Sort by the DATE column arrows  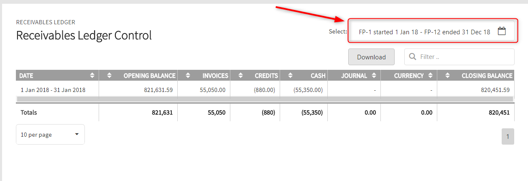point(92,76)
